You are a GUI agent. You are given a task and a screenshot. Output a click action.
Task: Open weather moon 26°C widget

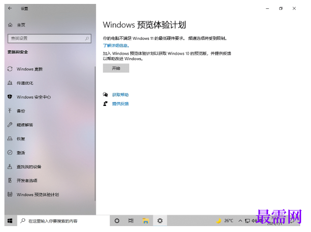coord(225,221)
